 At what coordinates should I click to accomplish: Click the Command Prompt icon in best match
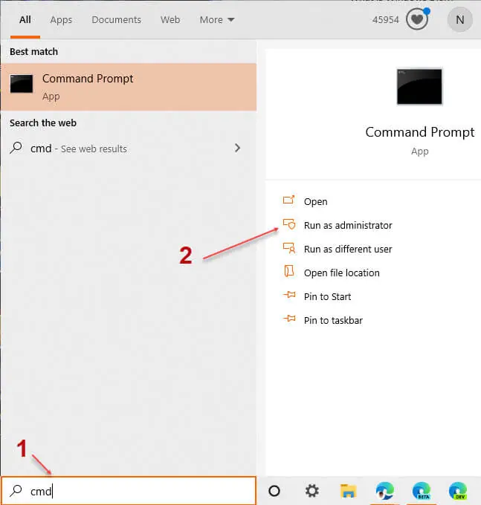[22, 84]
